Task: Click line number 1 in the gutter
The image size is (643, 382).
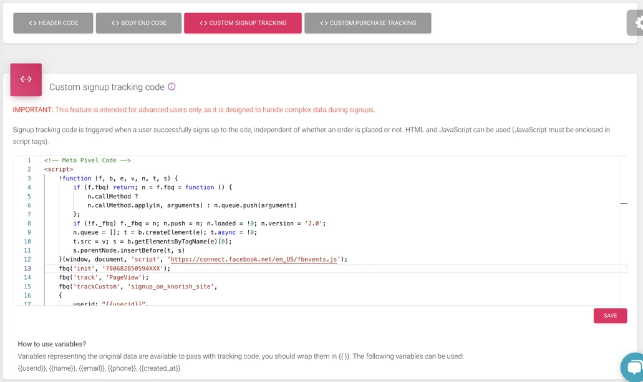Action: (x=29, y=160)
